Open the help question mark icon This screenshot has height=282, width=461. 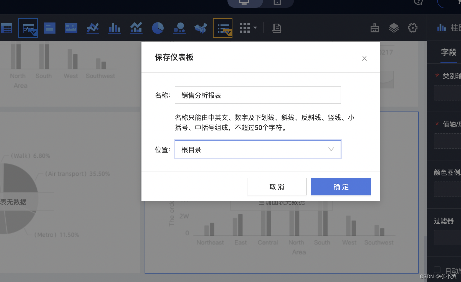(418, 2)
